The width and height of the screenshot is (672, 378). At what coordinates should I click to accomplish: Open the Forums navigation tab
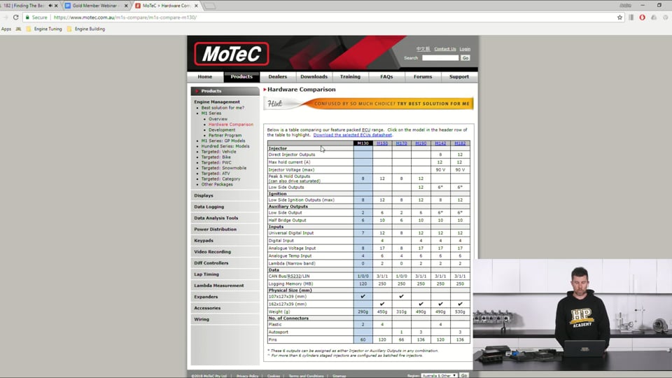click(x=423, y=77)
